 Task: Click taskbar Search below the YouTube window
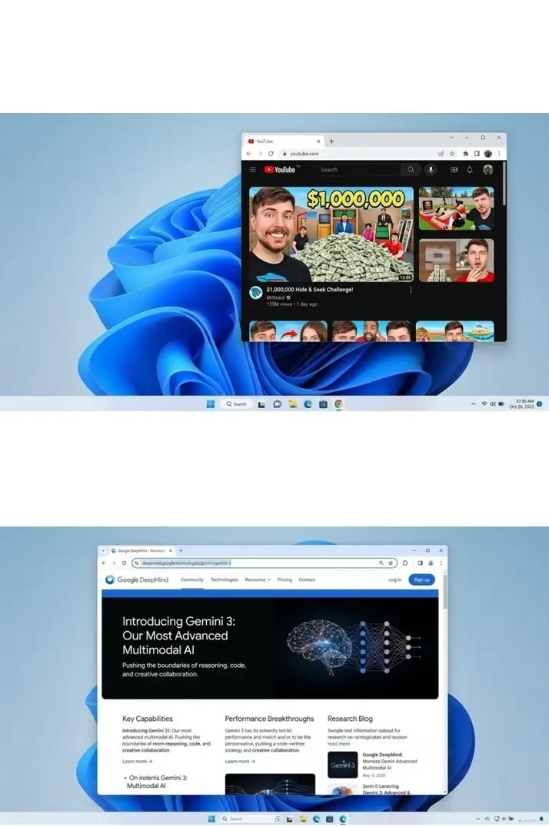[236, 404]
